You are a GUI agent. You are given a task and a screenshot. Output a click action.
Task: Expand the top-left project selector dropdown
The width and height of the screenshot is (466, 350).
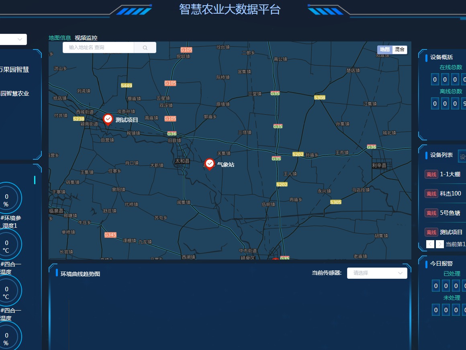13,39
